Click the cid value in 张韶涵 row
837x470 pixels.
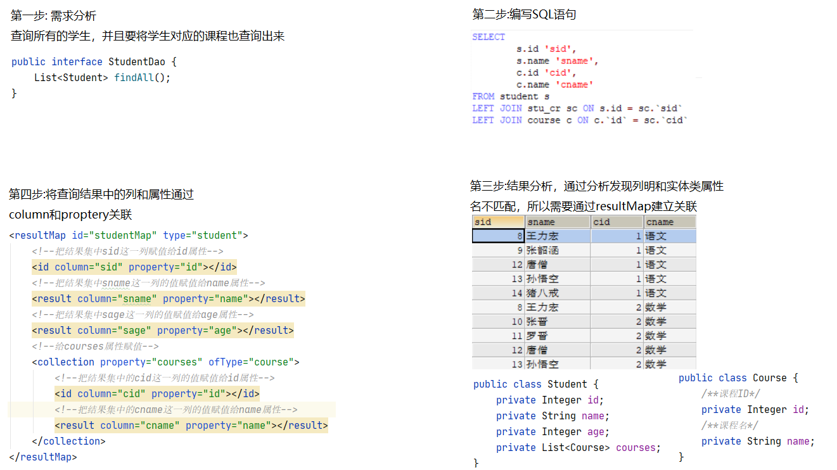[617, 250]
